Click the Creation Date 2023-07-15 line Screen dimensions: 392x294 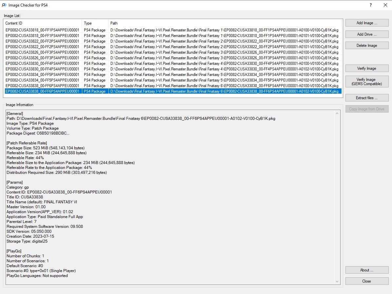[30, 236]
